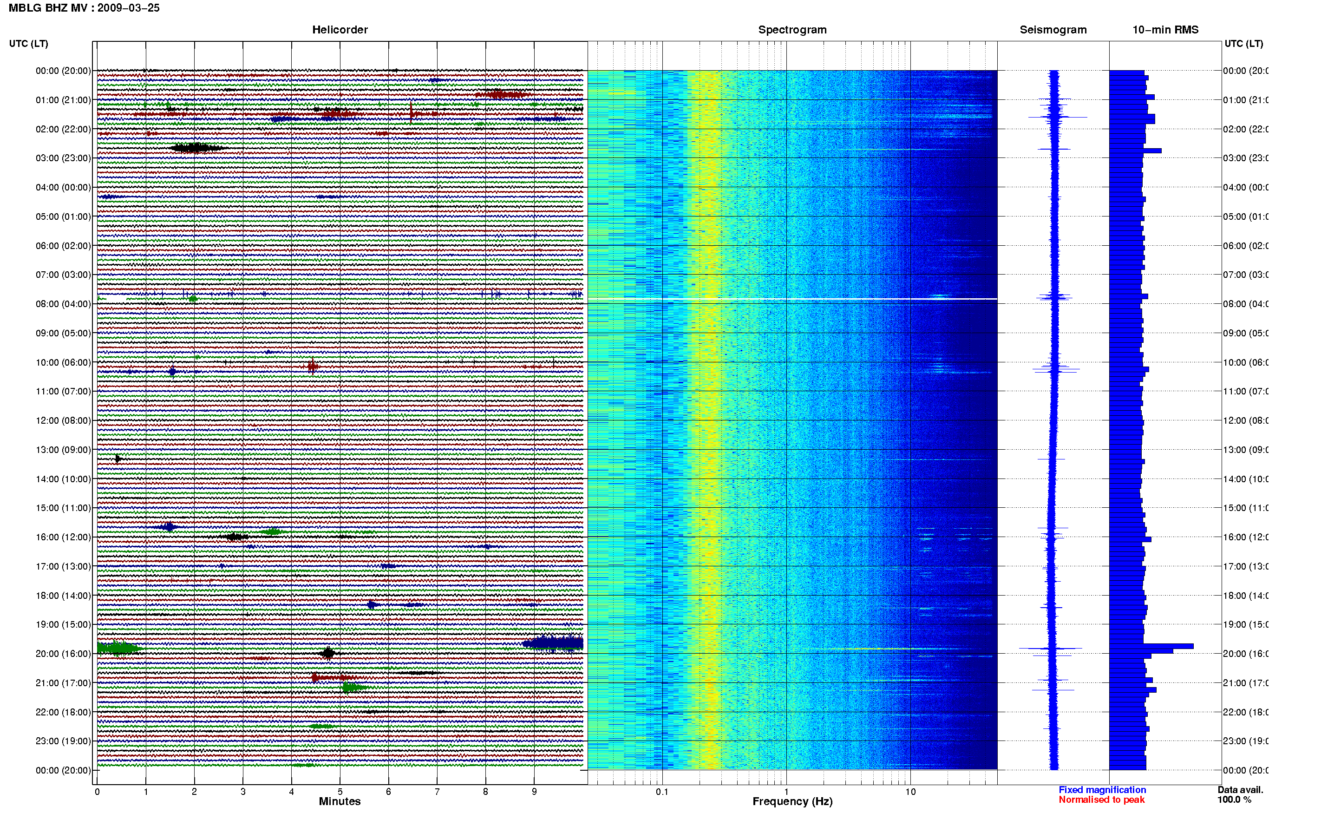Click left time label '21:00 (17:00)'
Viewport: 1321px width, 826px height.
click(x=63, y=683)
